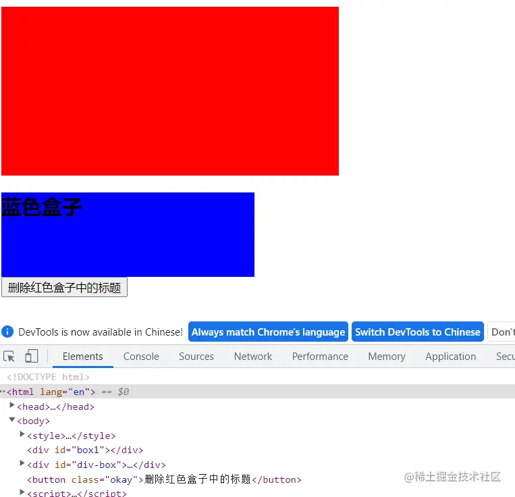Image resolution: width=515 pixels, height=497 pixels.
Task: Expand the head element node
Action: [12, 405]
